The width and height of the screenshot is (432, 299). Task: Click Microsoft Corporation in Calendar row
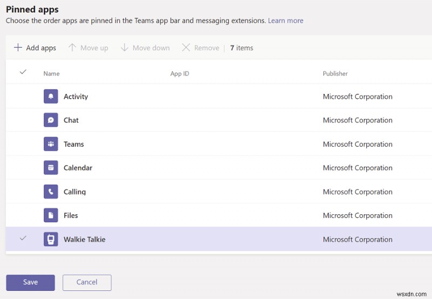point(357,168)
